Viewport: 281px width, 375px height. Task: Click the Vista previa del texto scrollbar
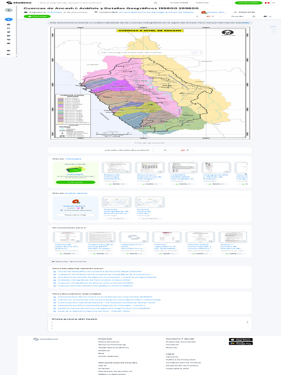247,322
